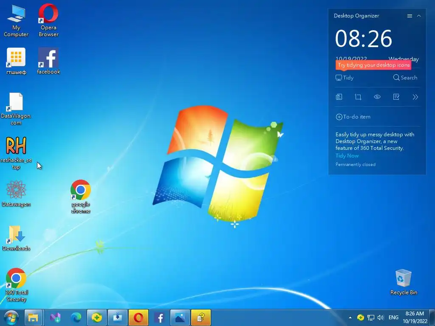Image resolution: width=435 pixels, height=326 pixels.
Task: Open Opera from the taskbar
Action: pyautogui.click(x=138, y=318)
